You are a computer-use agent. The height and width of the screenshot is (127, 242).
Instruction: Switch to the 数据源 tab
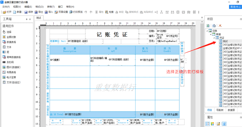pyautogui.click(x=231, y=110)
